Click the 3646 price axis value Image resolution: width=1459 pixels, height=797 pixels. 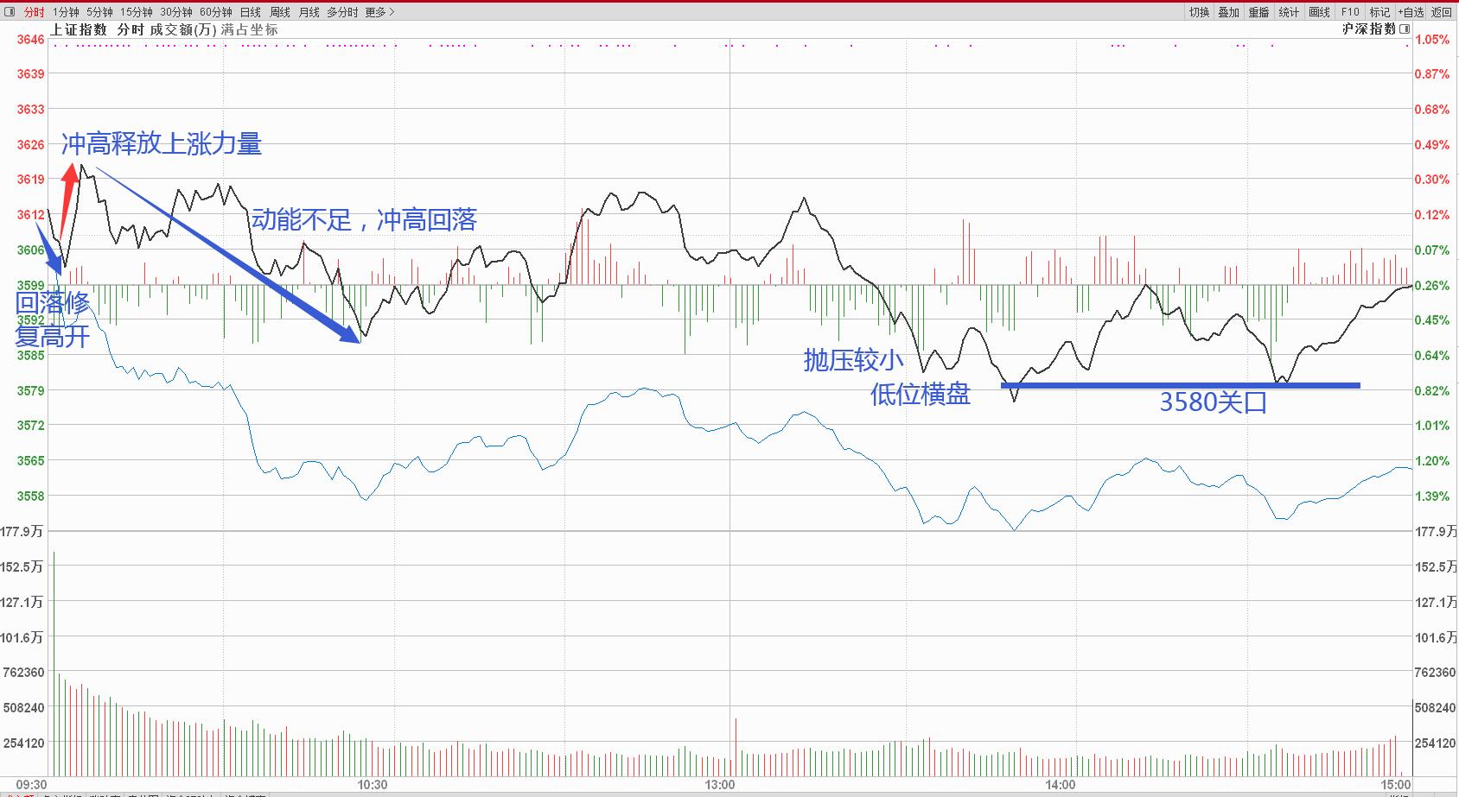click(31, 40)
